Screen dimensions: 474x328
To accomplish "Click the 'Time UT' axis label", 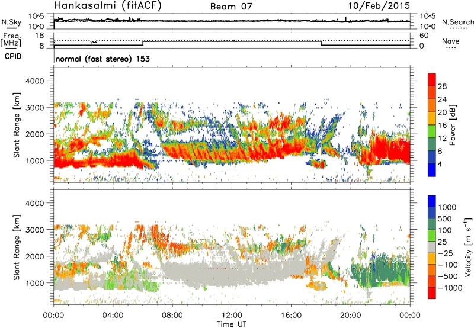I will tap(232, 324).
